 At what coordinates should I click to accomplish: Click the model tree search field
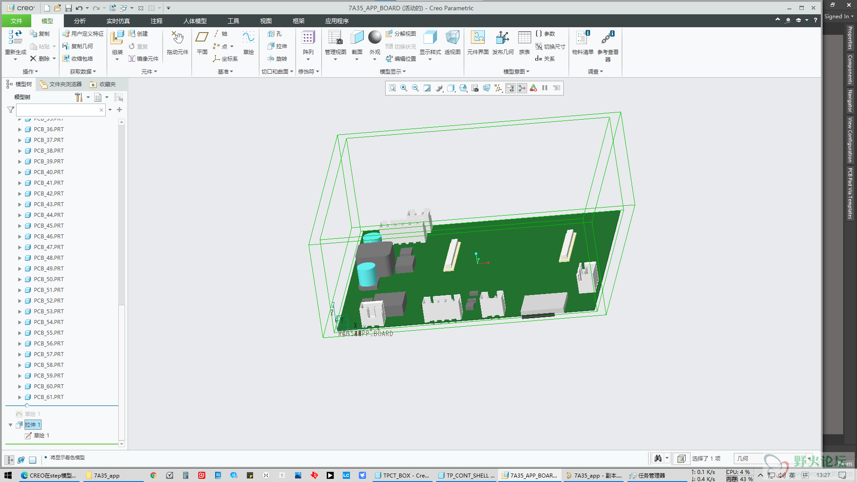pos(60,110)
